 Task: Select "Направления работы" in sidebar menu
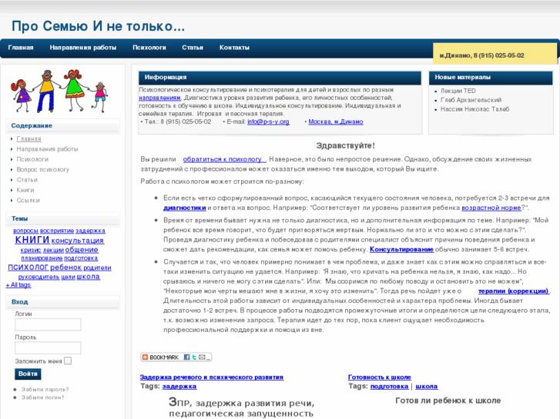[x=47, y=149]
